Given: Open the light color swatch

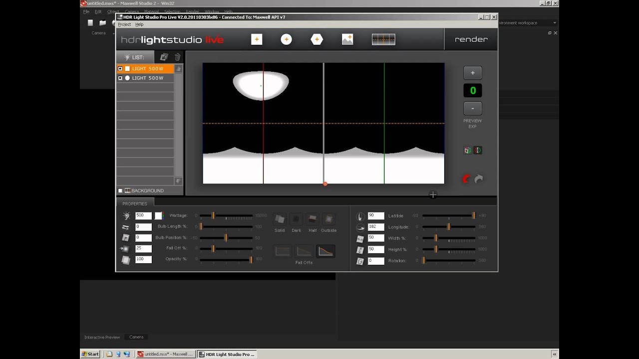Looking at the screenshot, I should coord(158,216).
